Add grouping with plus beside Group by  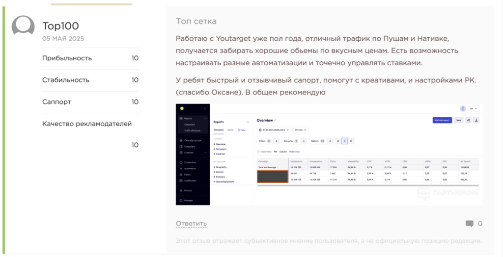tap(304, 141)
